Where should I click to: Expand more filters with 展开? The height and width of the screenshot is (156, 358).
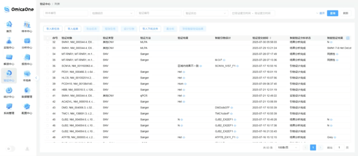pos(320,13)
